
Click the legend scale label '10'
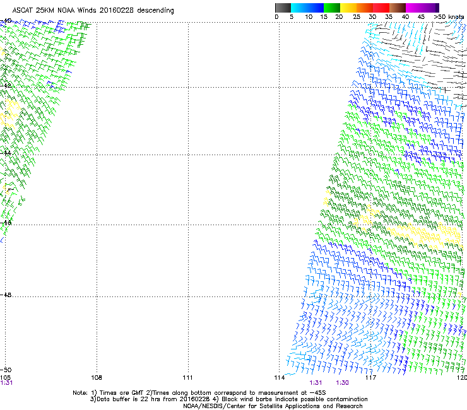tap(309, 17)
